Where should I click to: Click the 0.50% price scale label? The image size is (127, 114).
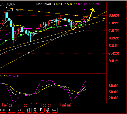114,15
